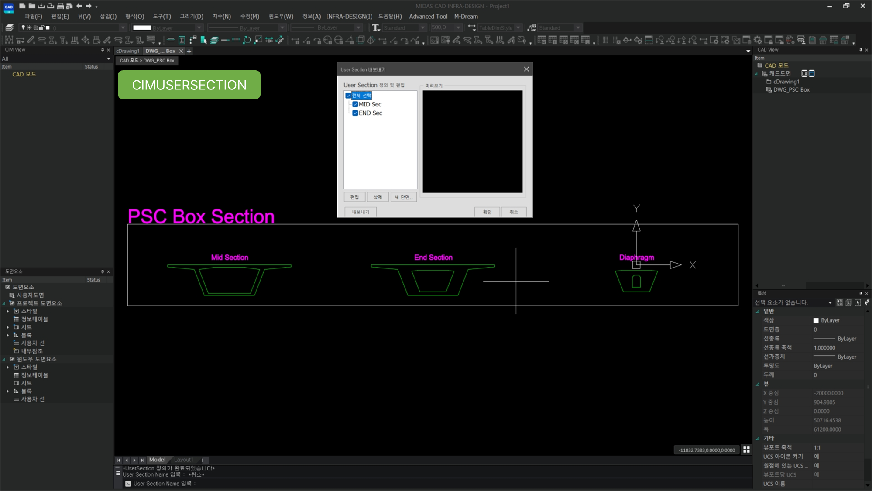Image resolution: width=872 pixels, height=491 pixels.
Task: Click the User Section Name command input field
Action: click(x=436, y=484)
